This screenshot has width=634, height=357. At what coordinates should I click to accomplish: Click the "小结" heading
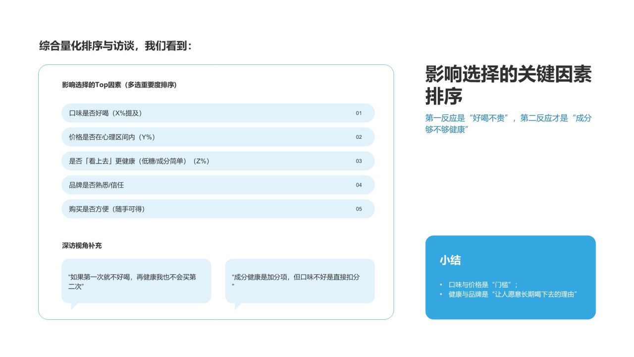click(450, 260)
